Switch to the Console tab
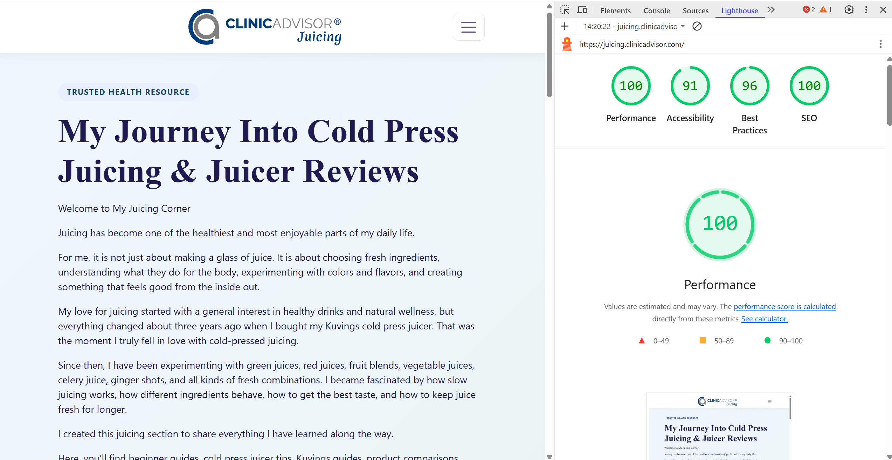The height and width of the screenshot is (460, 892). (657, 11)
